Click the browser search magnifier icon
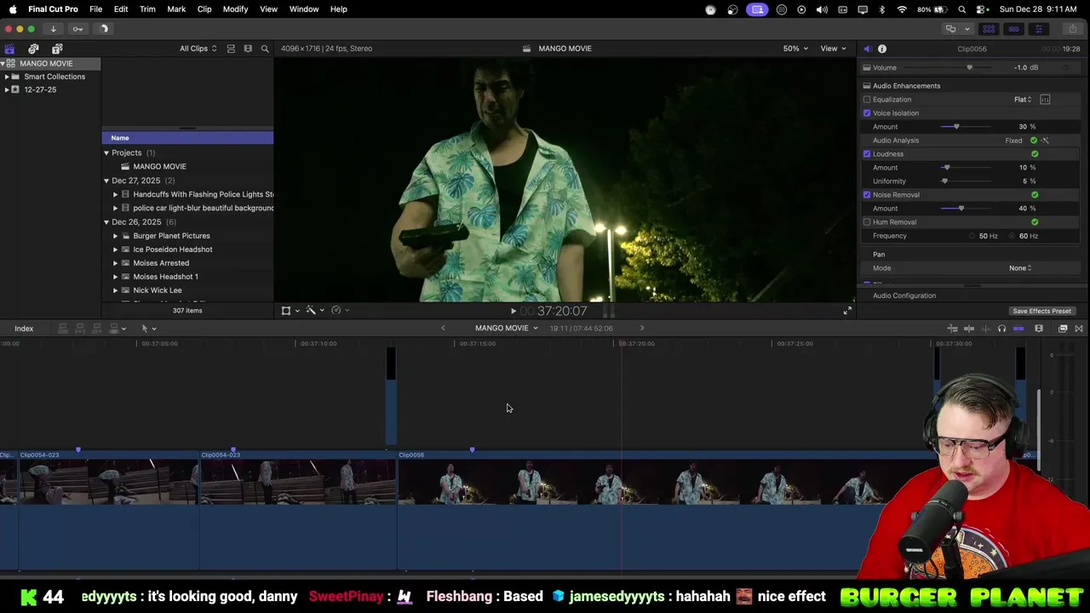Image resolution: width=1090 pixels, height=613 pixels. pos(265,49)
